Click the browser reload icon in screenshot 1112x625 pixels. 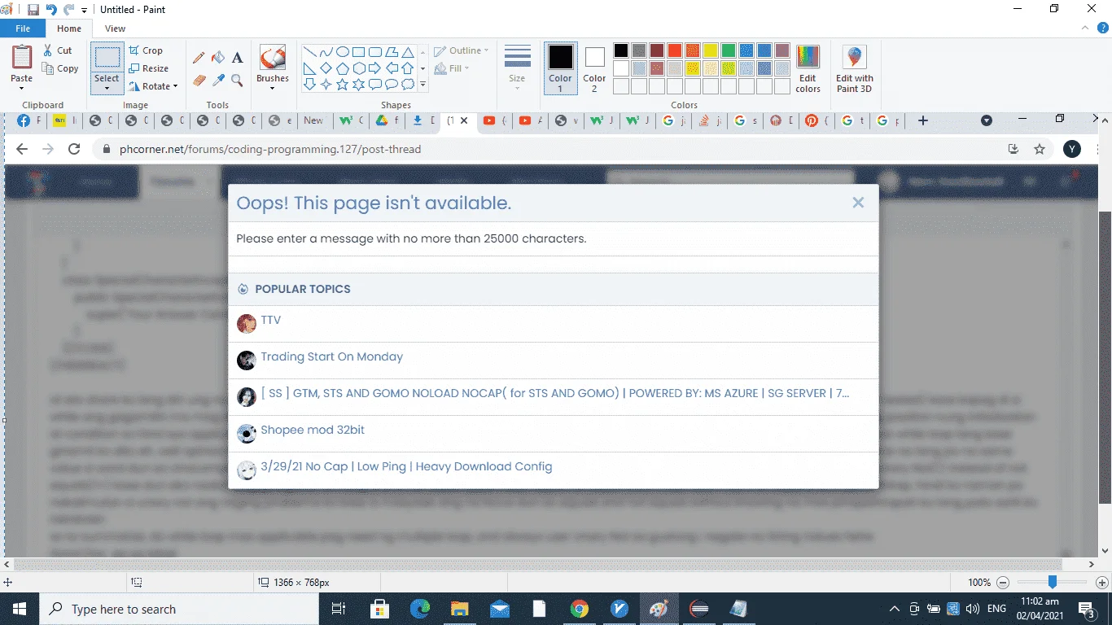point(74,149)
